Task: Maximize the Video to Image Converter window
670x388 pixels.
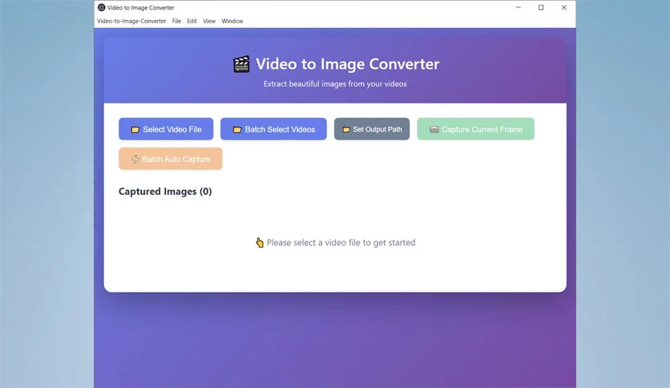Action: pos(541,7)
